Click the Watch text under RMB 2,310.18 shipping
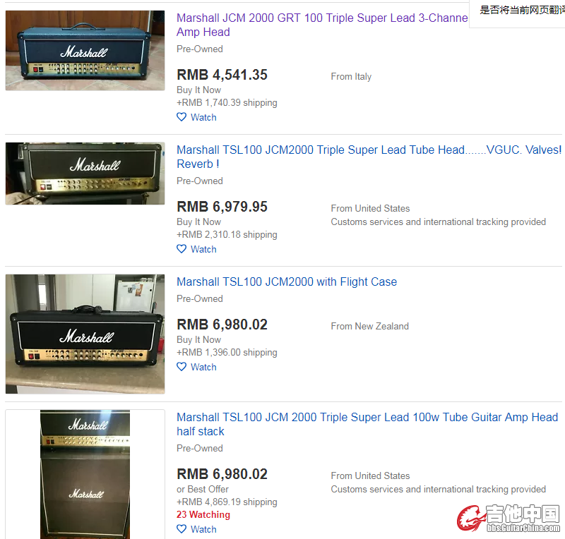Image resolution: width=565 pixels, height=539 pixels. point(203,249)
